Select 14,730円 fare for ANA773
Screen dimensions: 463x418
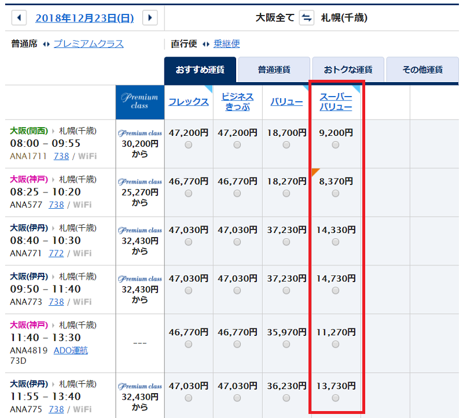pyautogui.click(x=336, y=291)
